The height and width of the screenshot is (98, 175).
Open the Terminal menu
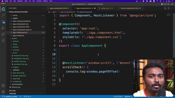tap(39, 1)
